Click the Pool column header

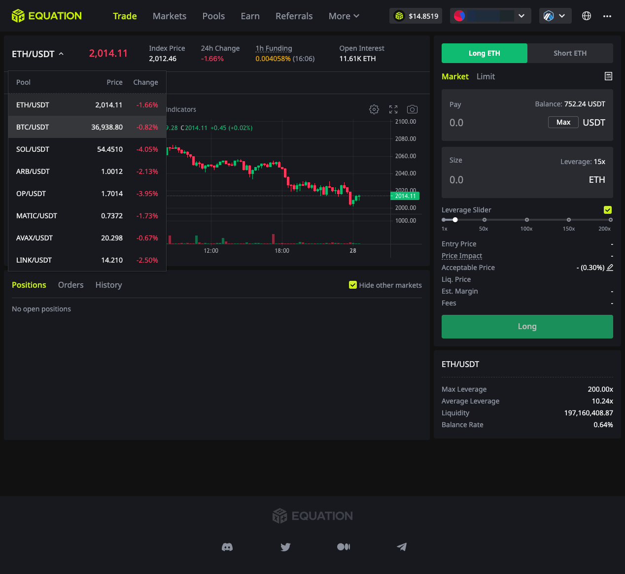tap(23, 82)
